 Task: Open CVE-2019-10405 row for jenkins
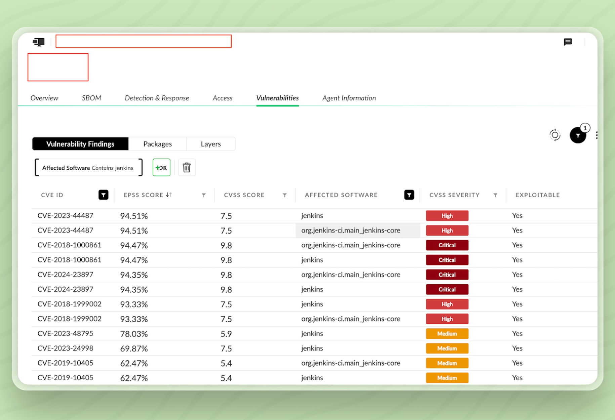314,378
